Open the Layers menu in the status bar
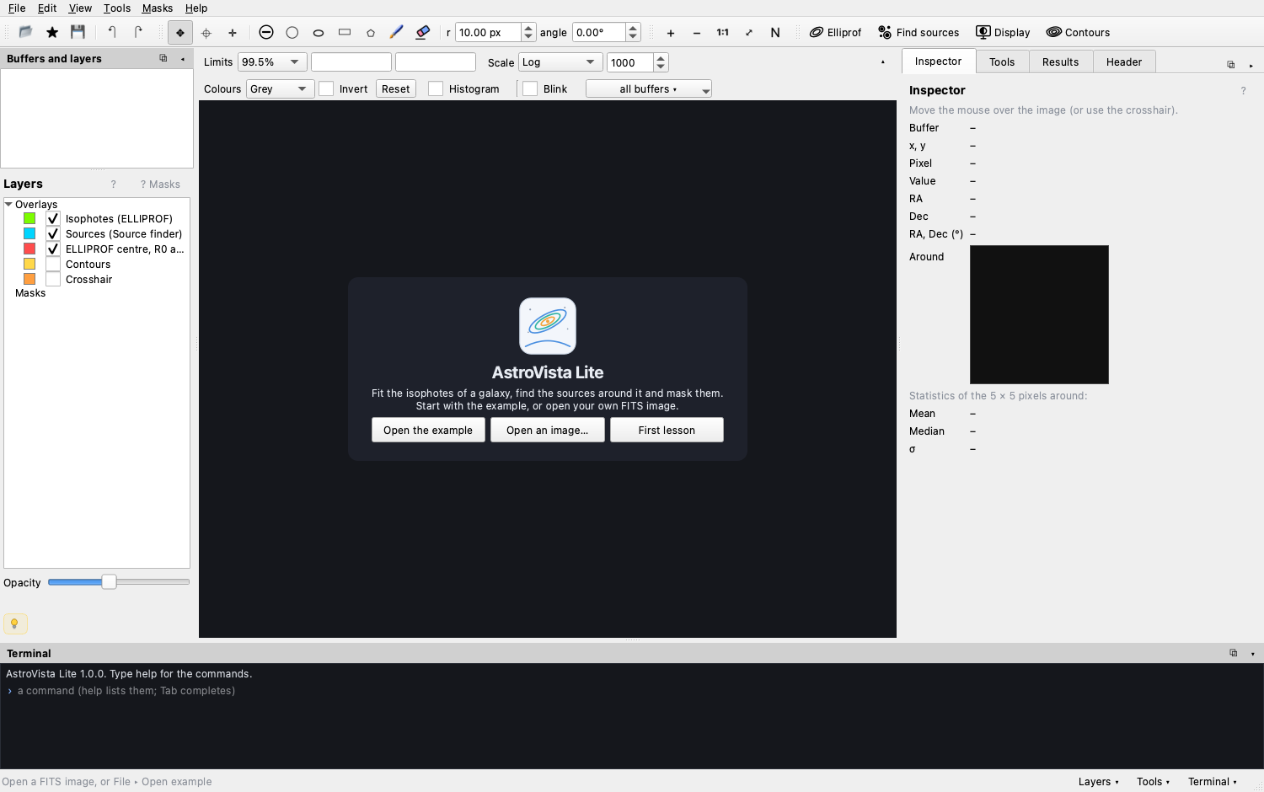 point(1099,782)
